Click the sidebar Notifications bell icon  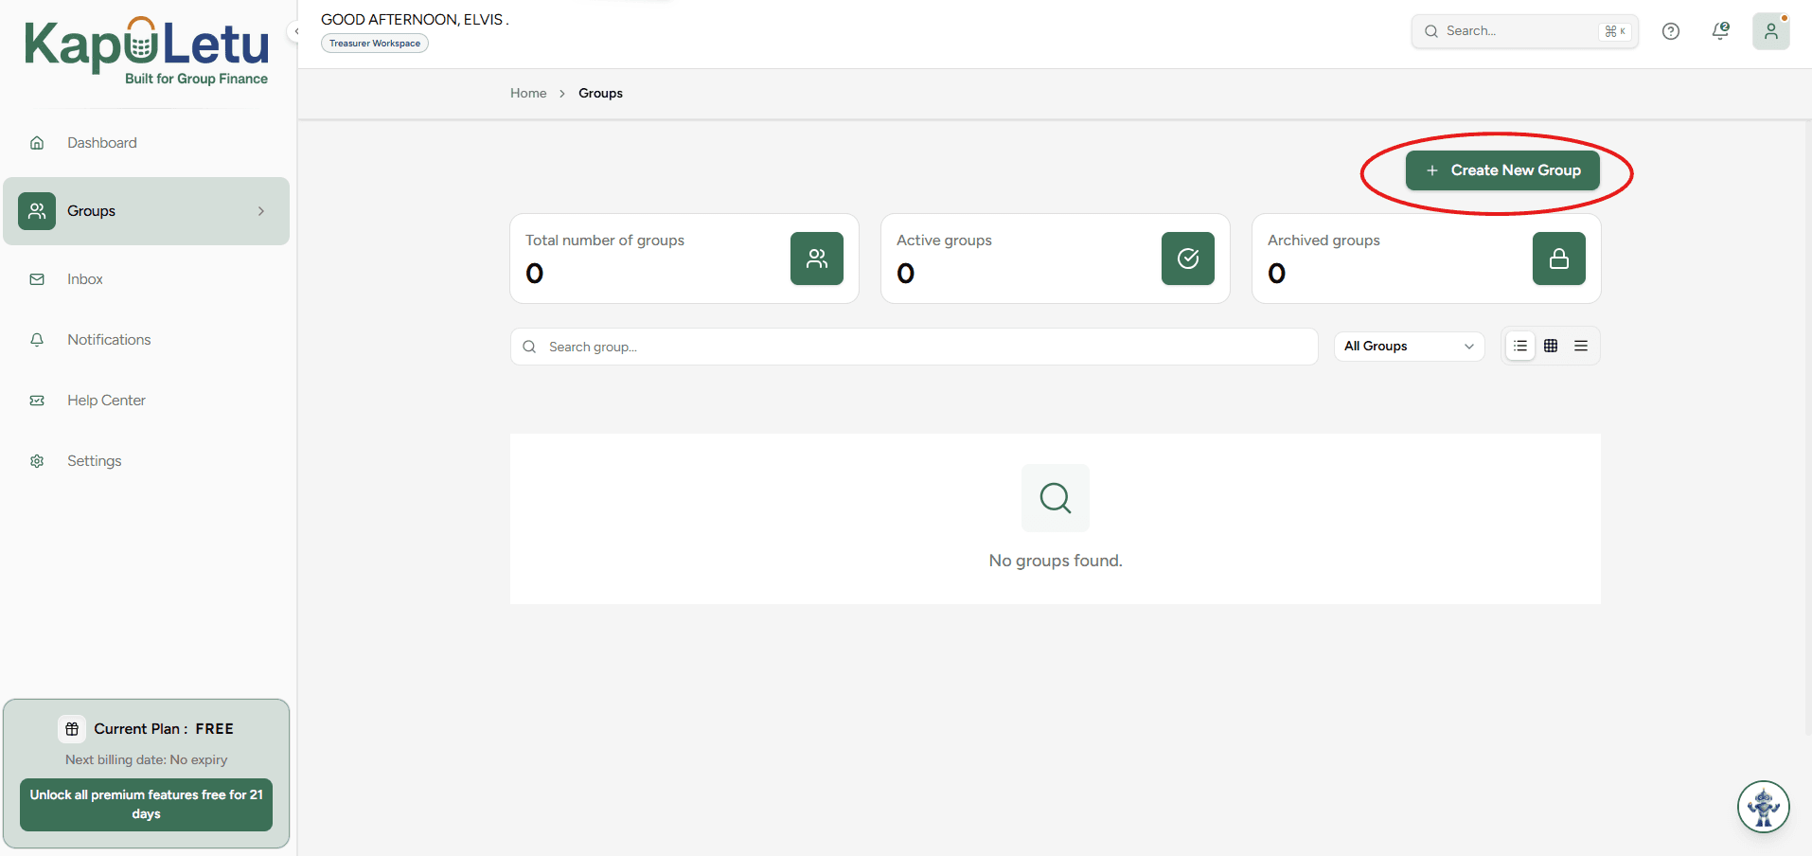(x=37, y=340)
